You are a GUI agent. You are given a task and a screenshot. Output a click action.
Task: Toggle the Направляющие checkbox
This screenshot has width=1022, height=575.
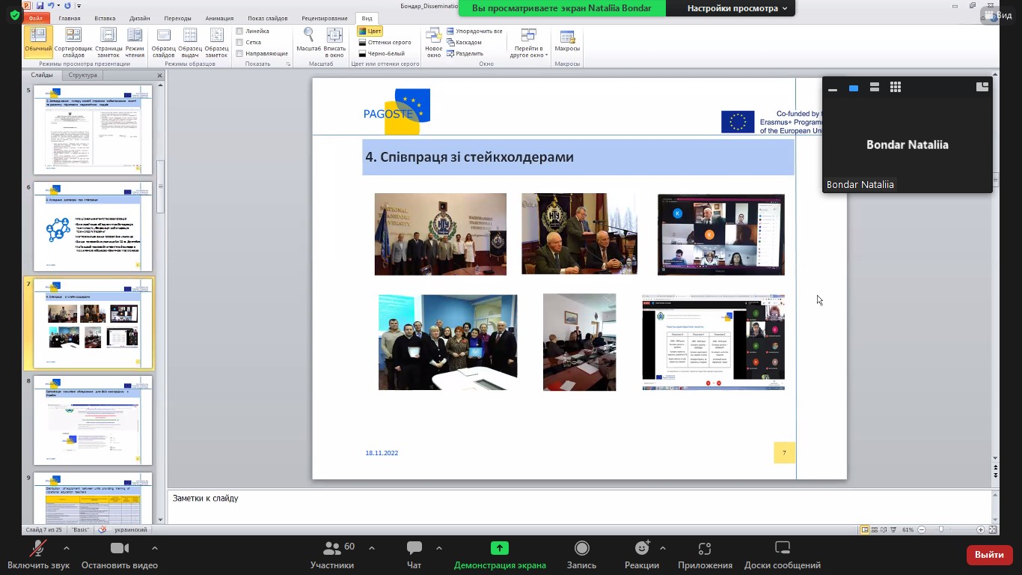click(239, 54)
